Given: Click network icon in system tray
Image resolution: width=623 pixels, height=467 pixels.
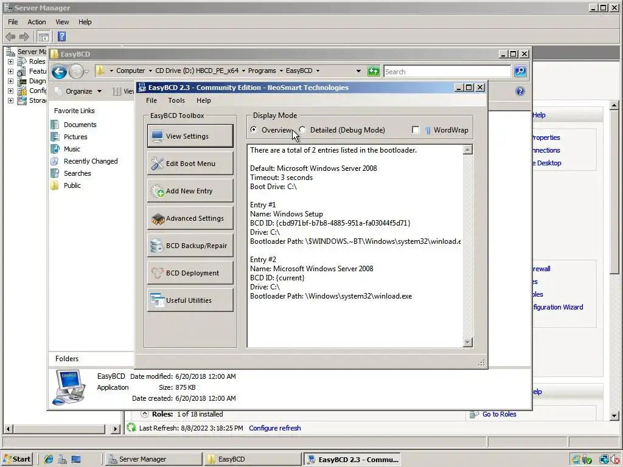Looking at the screenshot, I should point(604,460).
